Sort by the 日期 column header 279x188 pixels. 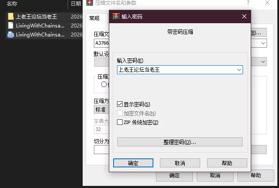(x=76, y=3)
